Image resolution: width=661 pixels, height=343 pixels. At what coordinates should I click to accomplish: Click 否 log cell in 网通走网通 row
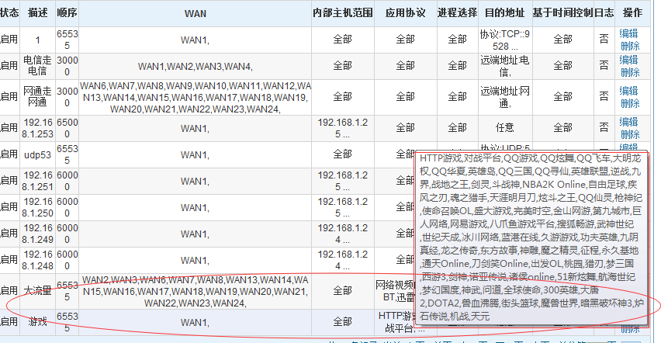(x=604, y=96)
